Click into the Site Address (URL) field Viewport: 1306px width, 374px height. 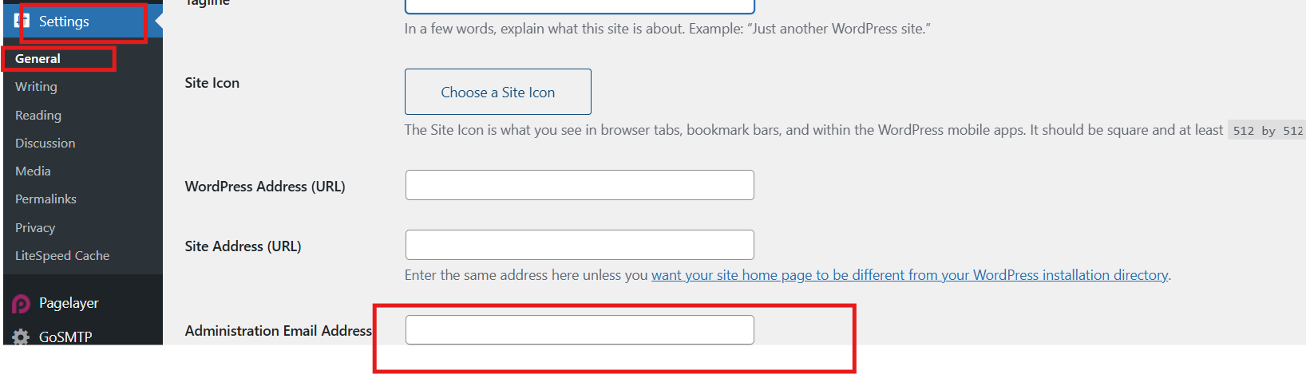[580, 245]
